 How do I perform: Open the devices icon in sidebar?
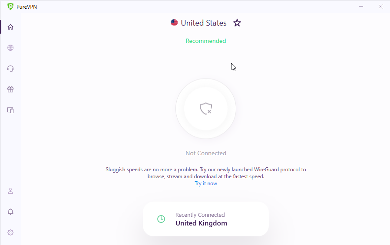click(x=10, y=110)
